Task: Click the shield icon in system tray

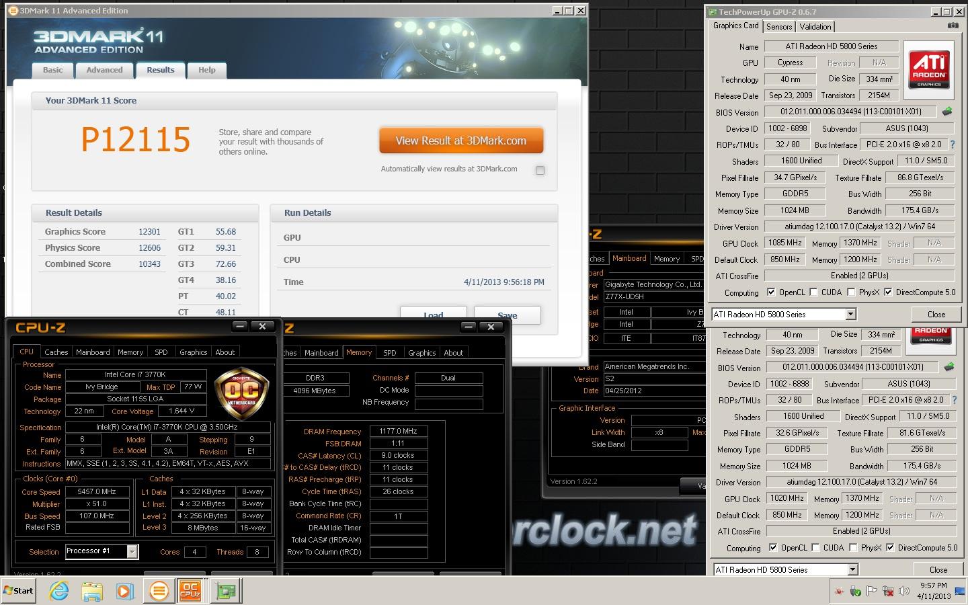Action: point(856,592)
